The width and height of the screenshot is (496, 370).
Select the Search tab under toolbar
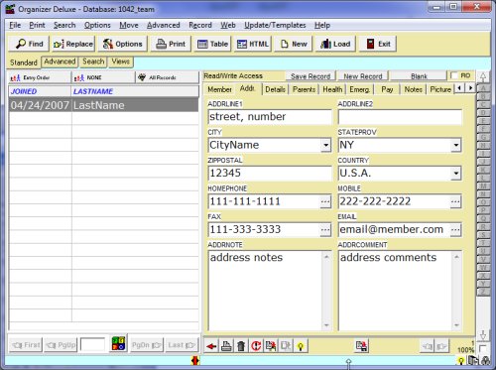[93, 62]
